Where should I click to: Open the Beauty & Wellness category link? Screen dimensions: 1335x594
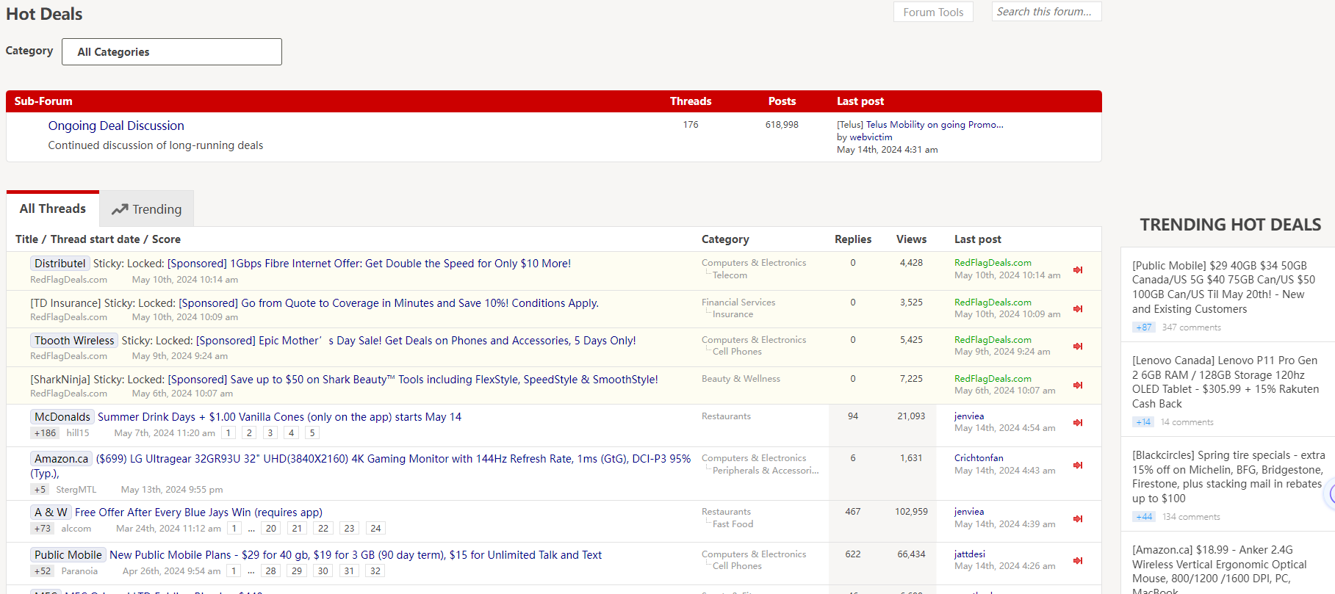tap(741, 379)
